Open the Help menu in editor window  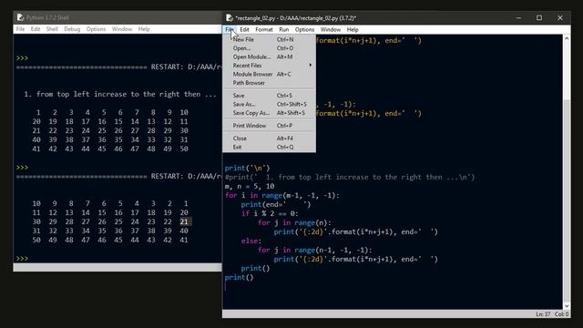(353, 29)
